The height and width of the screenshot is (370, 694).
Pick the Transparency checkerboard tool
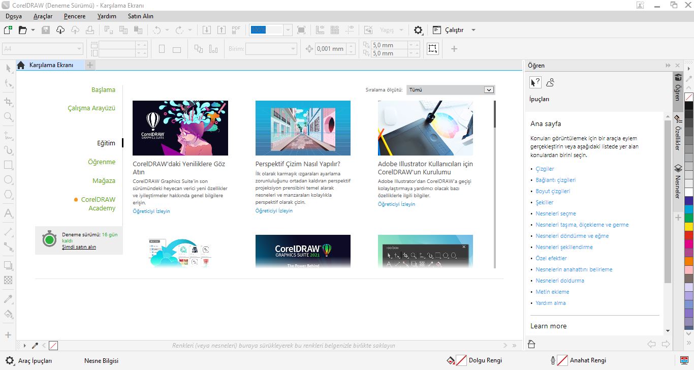point(8,280)
